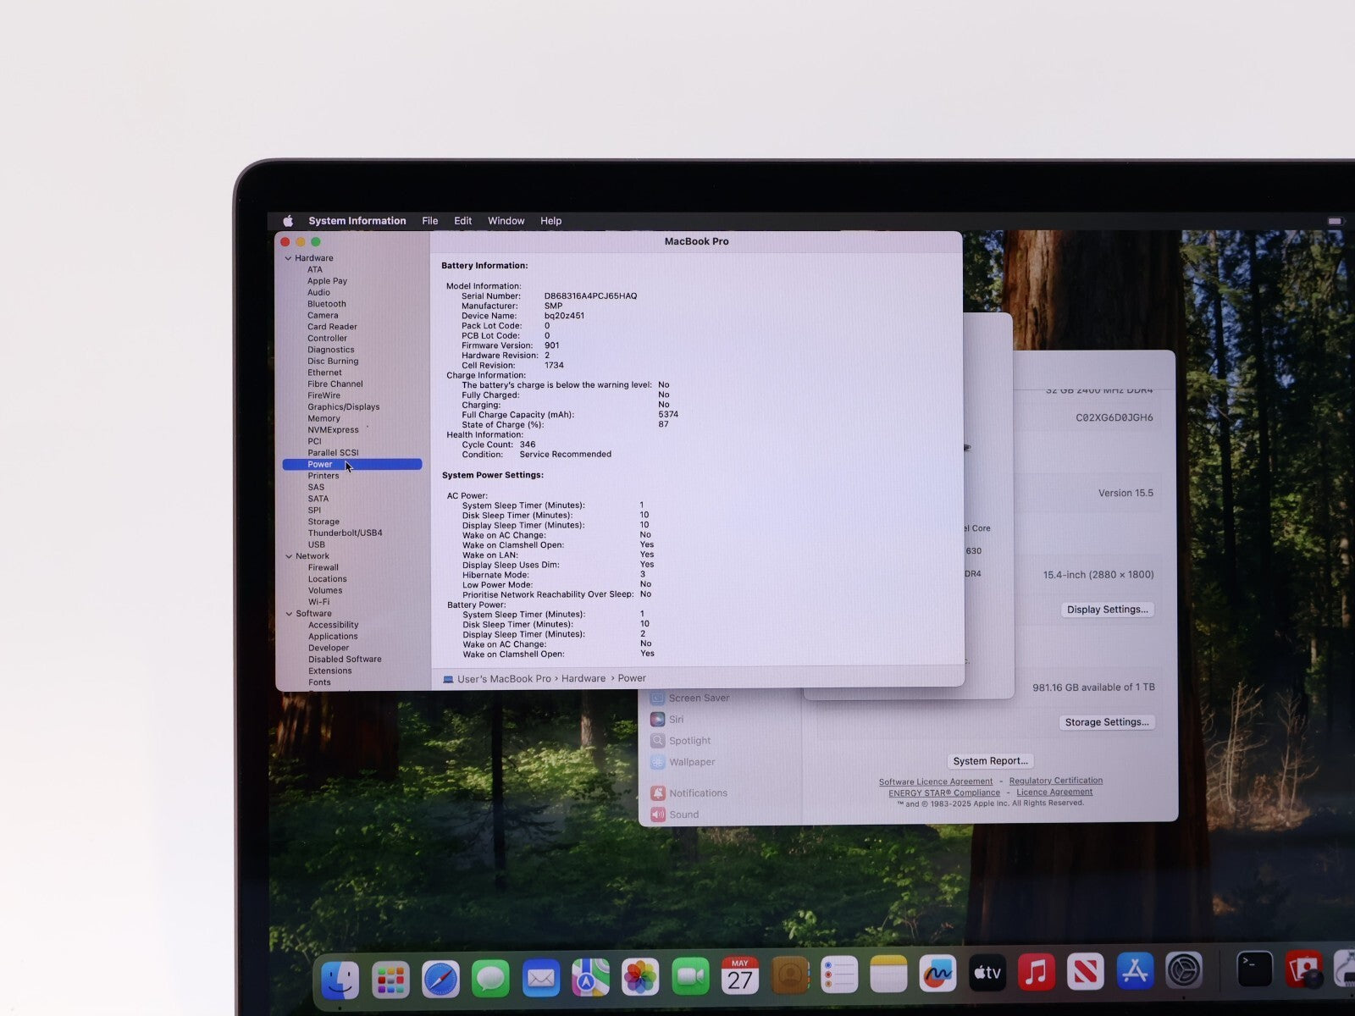The image size is (1355, 1016).
Task: Select NVMExpress in Hardware list
Action: pyautogui.click(x=334, y=430)
